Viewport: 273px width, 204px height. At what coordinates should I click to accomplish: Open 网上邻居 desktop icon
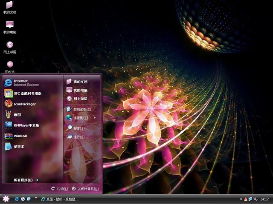point(9,46)
